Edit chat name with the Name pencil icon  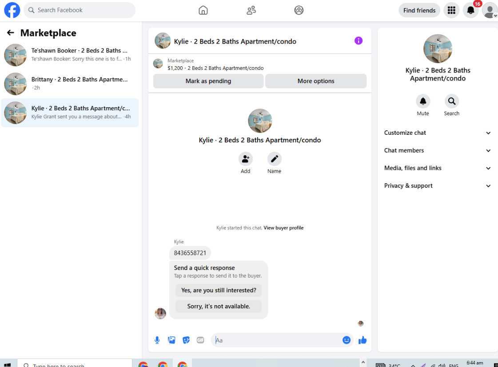coord(274,159)
